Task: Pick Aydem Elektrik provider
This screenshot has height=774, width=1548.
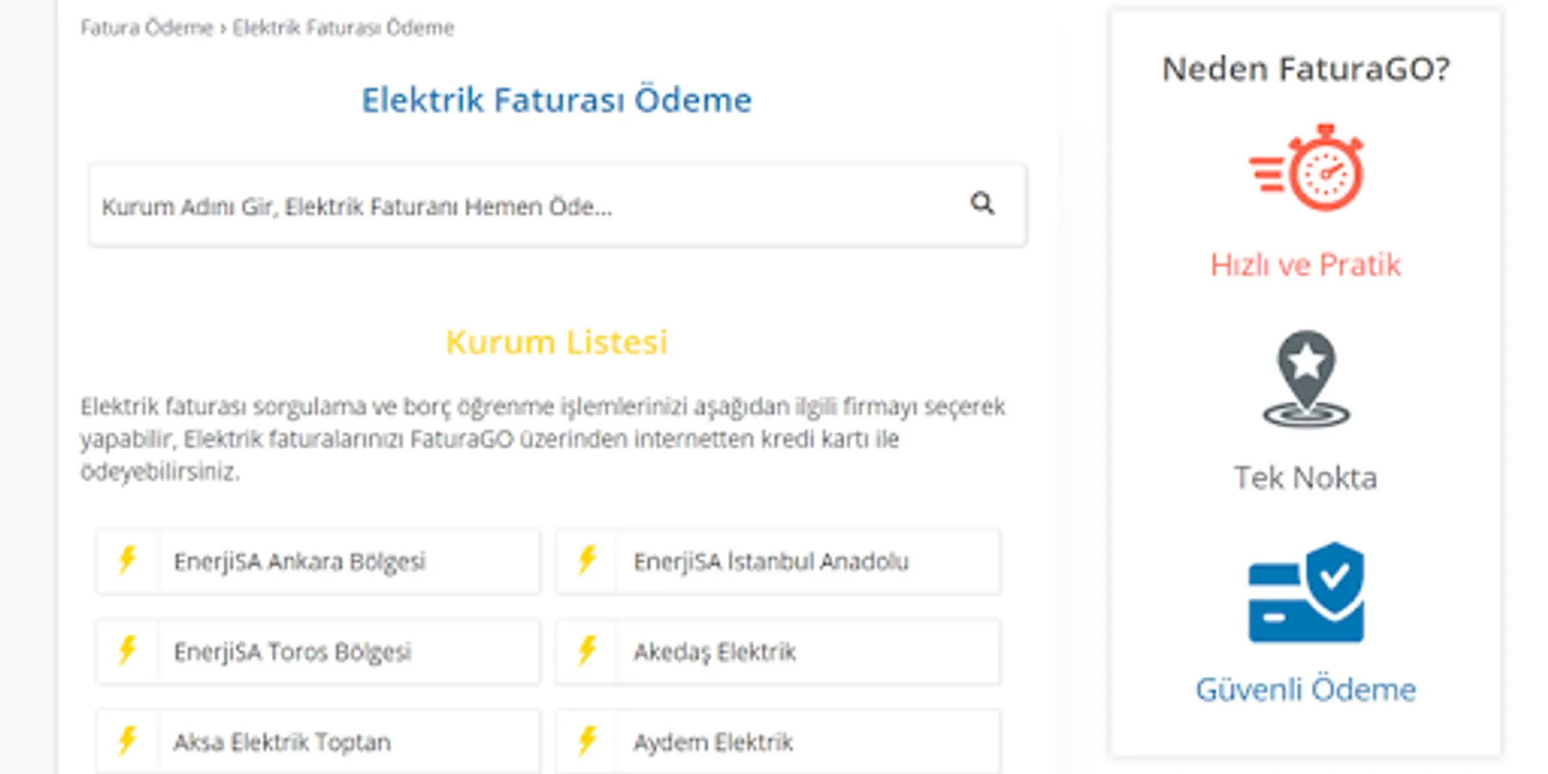Action: coord(778,741)
